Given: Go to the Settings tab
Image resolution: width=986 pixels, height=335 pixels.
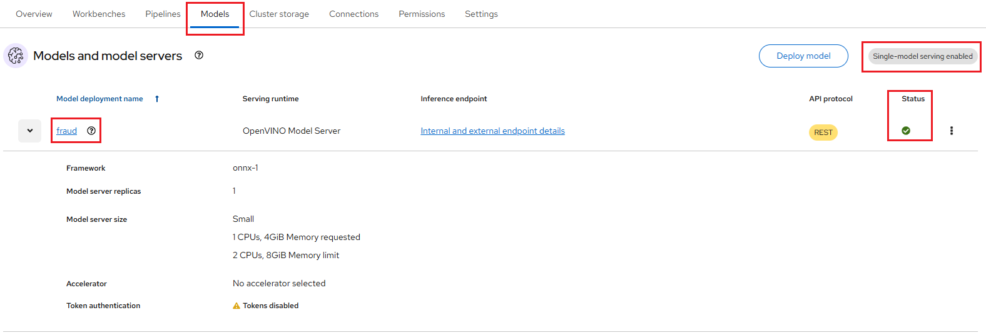Looking at the screenshot, I should click(481, 14).
